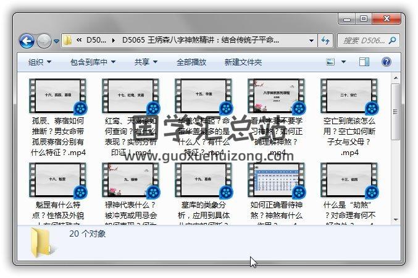Click file name 孤辰、寡宿如何推断？男女命带孤辰寡宿分别有什么特征？.mp4

pyautogui.click(x=58, y=137)
